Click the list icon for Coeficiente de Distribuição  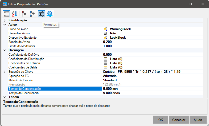(105, 59)
